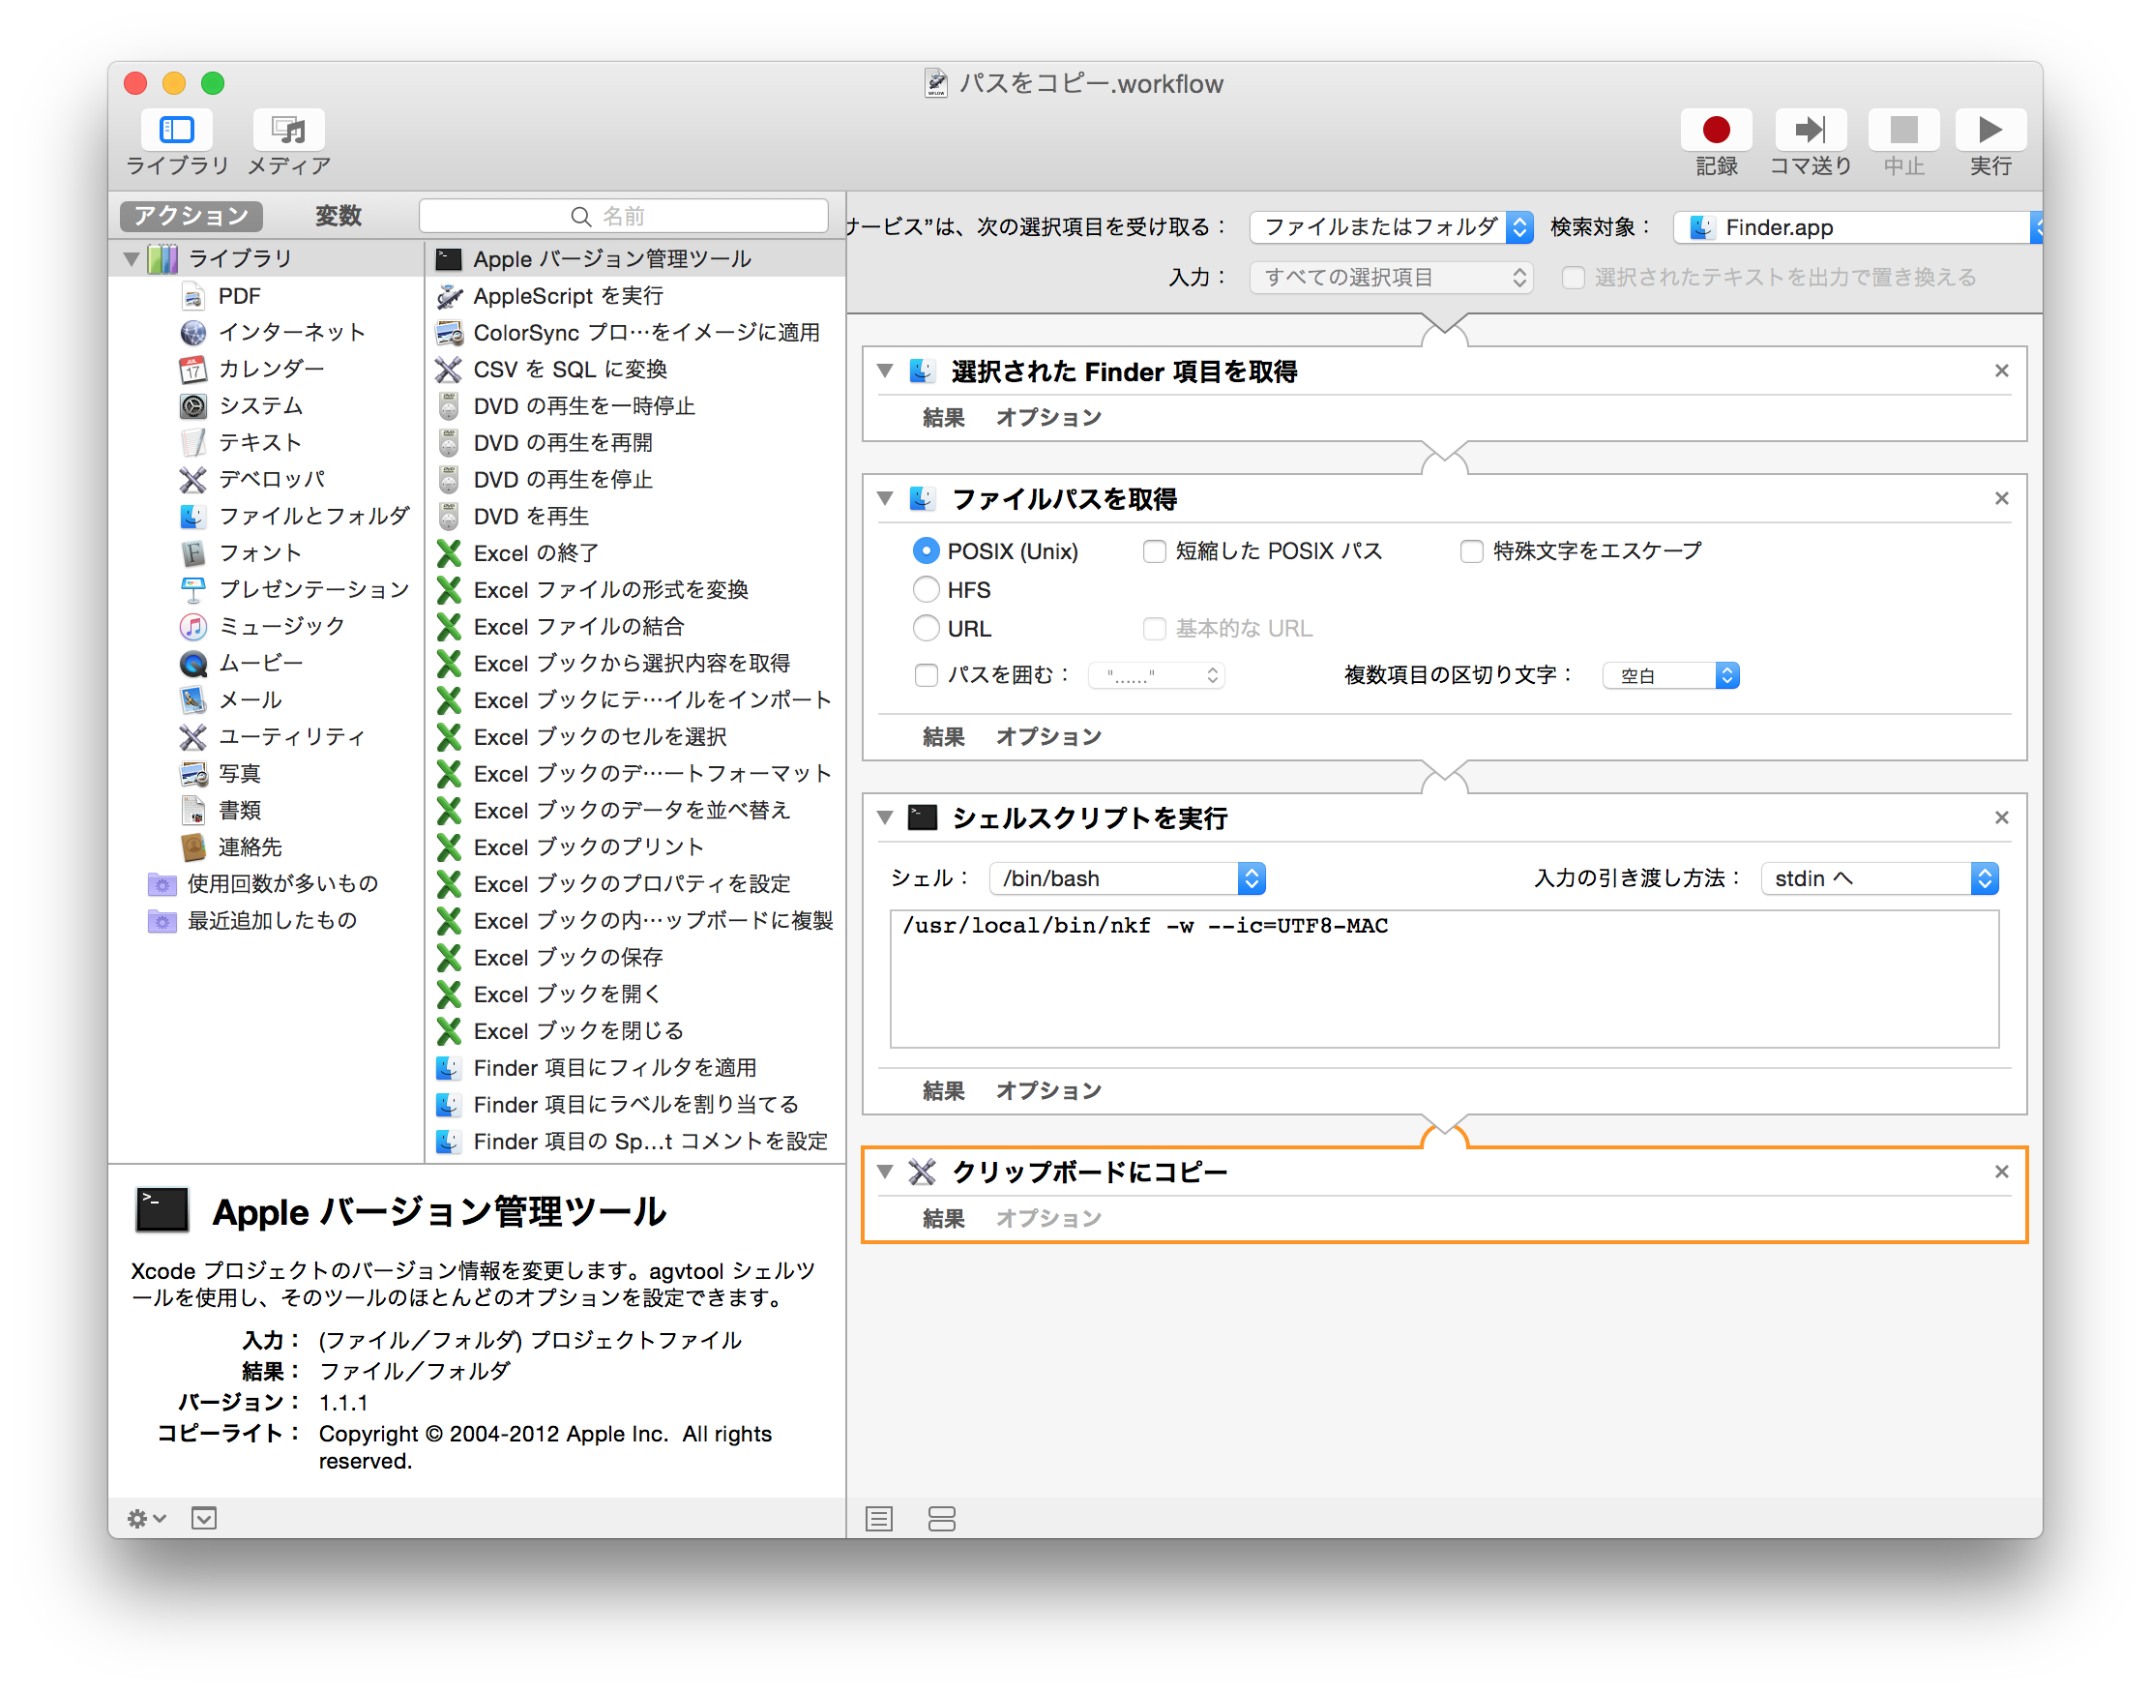Select the HFS radio button
This screenshot has height=1693, width=2151.
pos(926,590)
